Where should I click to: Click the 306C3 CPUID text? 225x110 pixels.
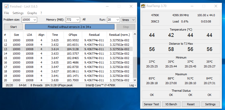click(155, 21)
